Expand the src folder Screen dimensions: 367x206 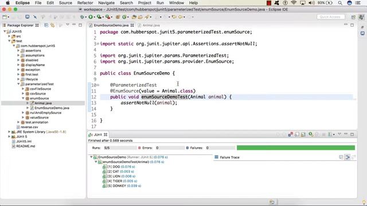point(9,36)
